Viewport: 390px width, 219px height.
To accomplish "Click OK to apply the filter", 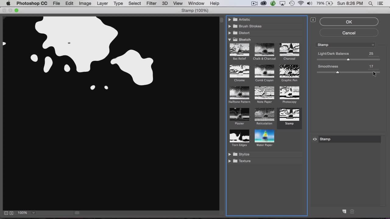I will coord(349,22).
